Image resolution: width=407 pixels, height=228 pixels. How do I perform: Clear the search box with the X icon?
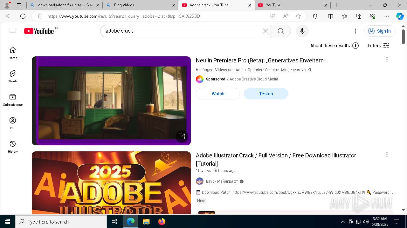point(266,31)
